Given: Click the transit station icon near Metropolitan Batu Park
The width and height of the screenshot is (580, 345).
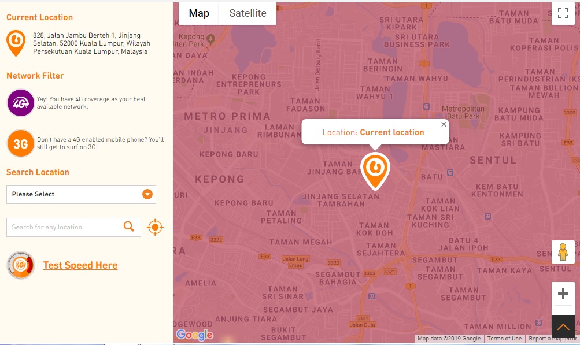Looking at the screenshot, I should coord(426,106).
